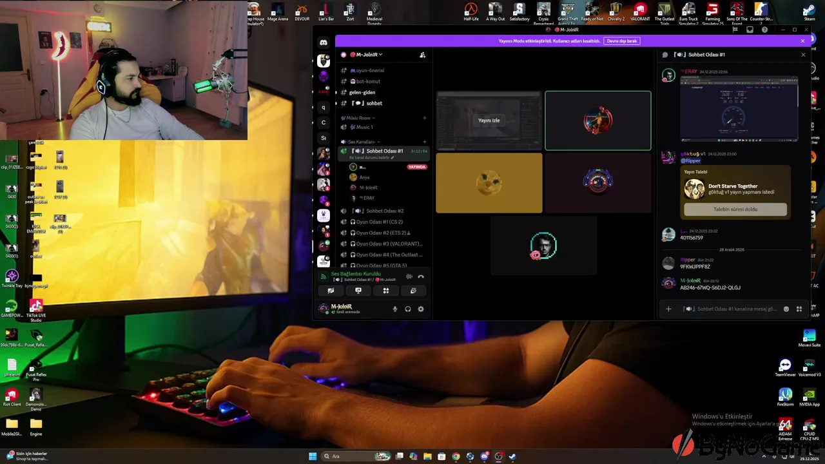Open ERAY's speedtest screenshot attachment
This screenshot has width=825, height=464.
(739, 109)
